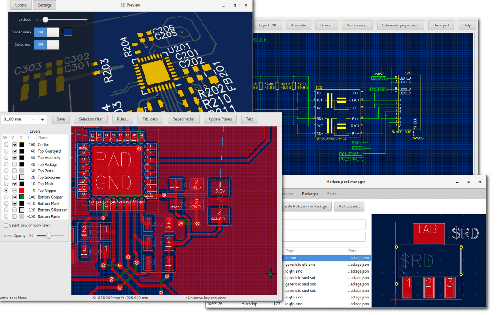Select the Top Copper work layer radio
Image resolution: width=500 pixels, height=315 pixels.
pos(6,191)
